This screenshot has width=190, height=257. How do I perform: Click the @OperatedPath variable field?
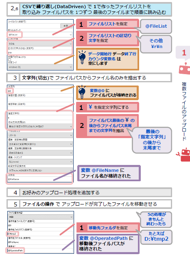point(40,250)
